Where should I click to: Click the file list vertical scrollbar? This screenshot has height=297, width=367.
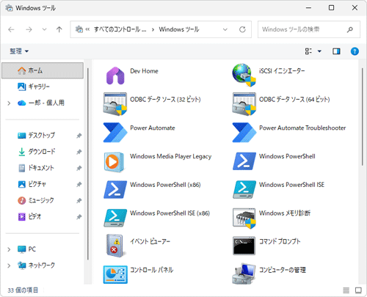[363, 117]
